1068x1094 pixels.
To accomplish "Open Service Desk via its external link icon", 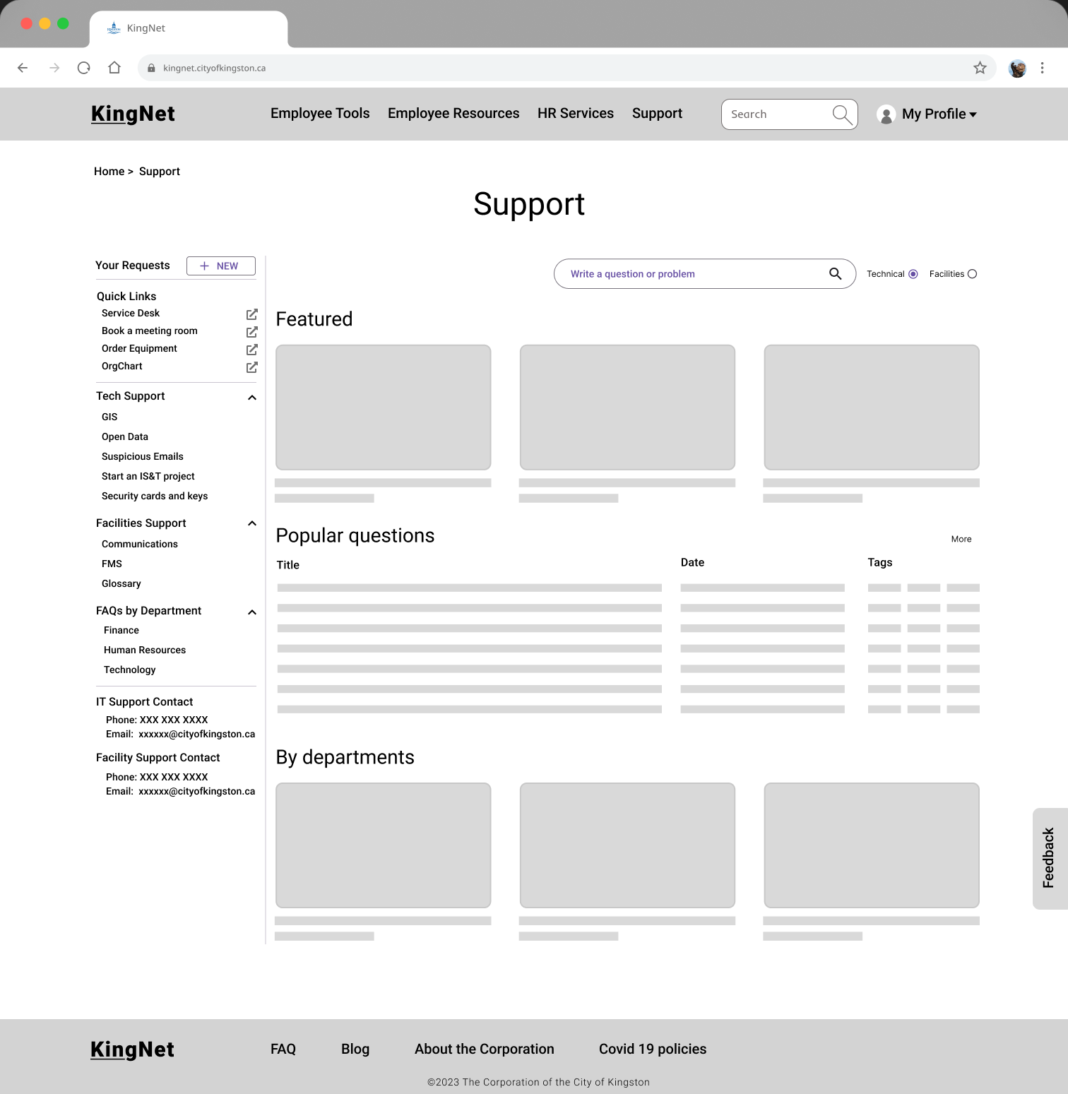I will [251, 314].
